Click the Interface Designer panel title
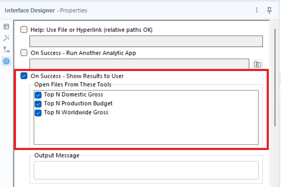 click(x=30, y=11)
